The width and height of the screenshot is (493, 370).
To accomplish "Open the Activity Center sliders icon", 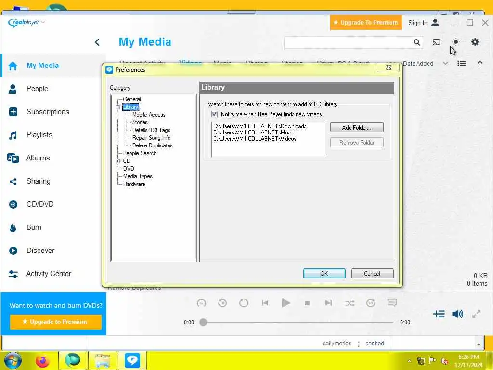I will [13, 274].
